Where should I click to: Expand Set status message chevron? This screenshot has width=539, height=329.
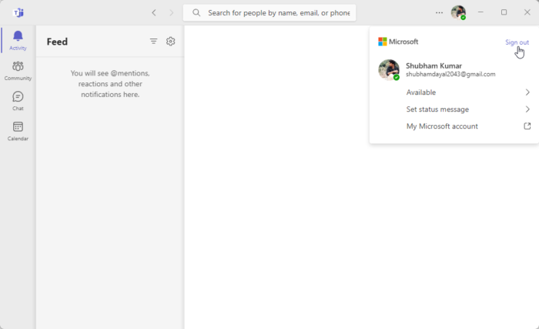[527, 109]
